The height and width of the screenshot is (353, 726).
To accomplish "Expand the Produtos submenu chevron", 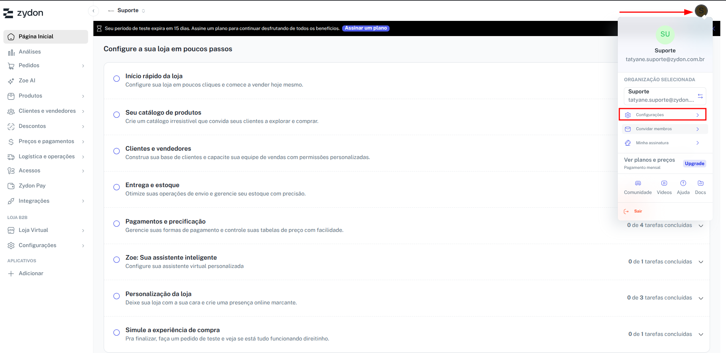I will 83,96.
